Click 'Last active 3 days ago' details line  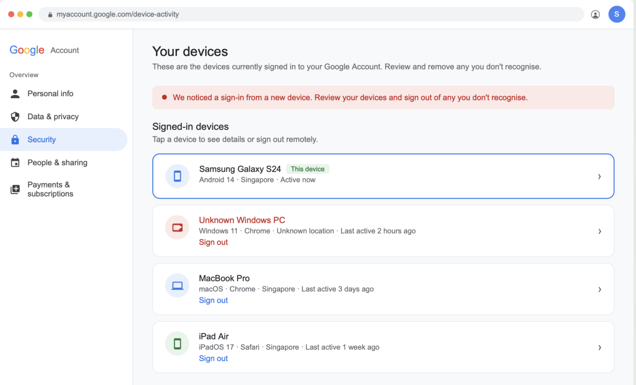point(286,289)
